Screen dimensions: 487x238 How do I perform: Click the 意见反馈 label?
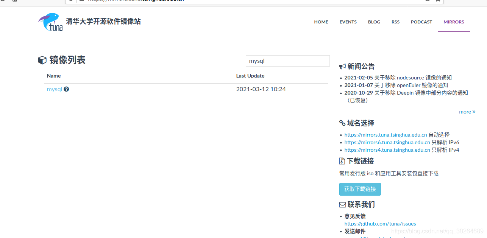(355, 216)
